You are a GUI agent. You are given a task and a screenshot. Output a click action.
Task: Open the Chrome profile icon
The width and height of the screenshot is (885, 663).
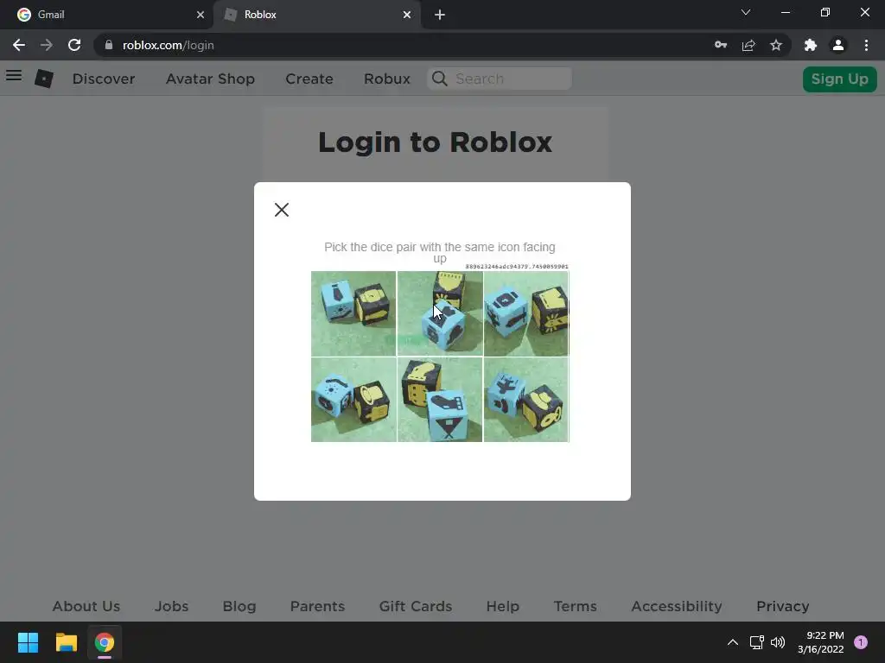pyautogui.click(x=838, y=45)
